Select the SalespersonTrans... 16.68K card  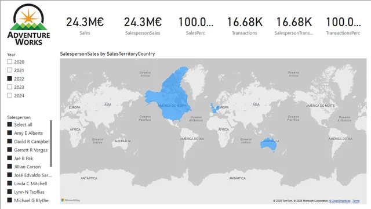(x=294, y=26)
